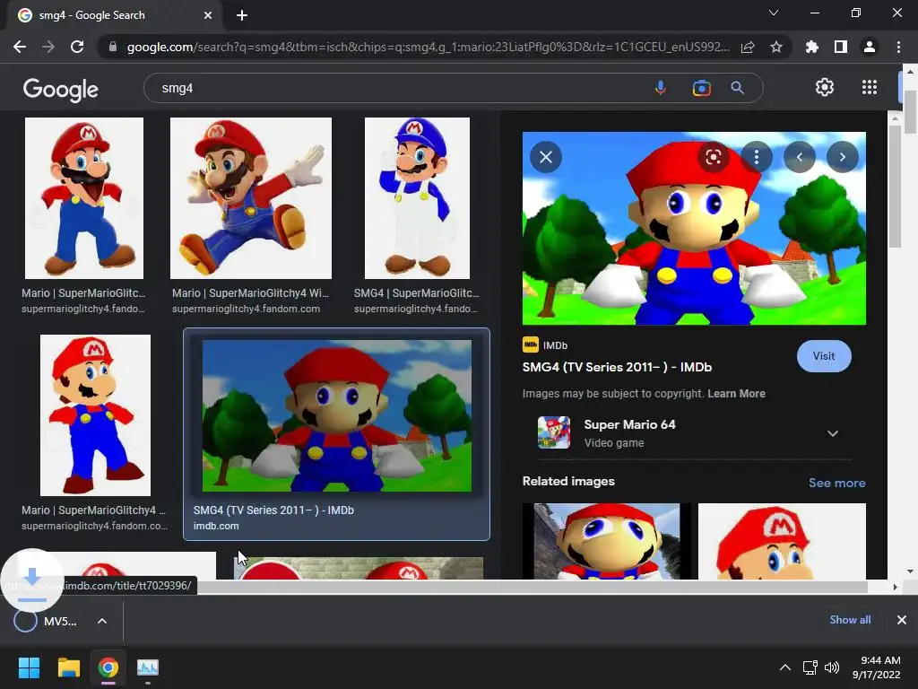Open first Mario thumbnail with open mouth
918x689 pixels.
click(83, 198)
